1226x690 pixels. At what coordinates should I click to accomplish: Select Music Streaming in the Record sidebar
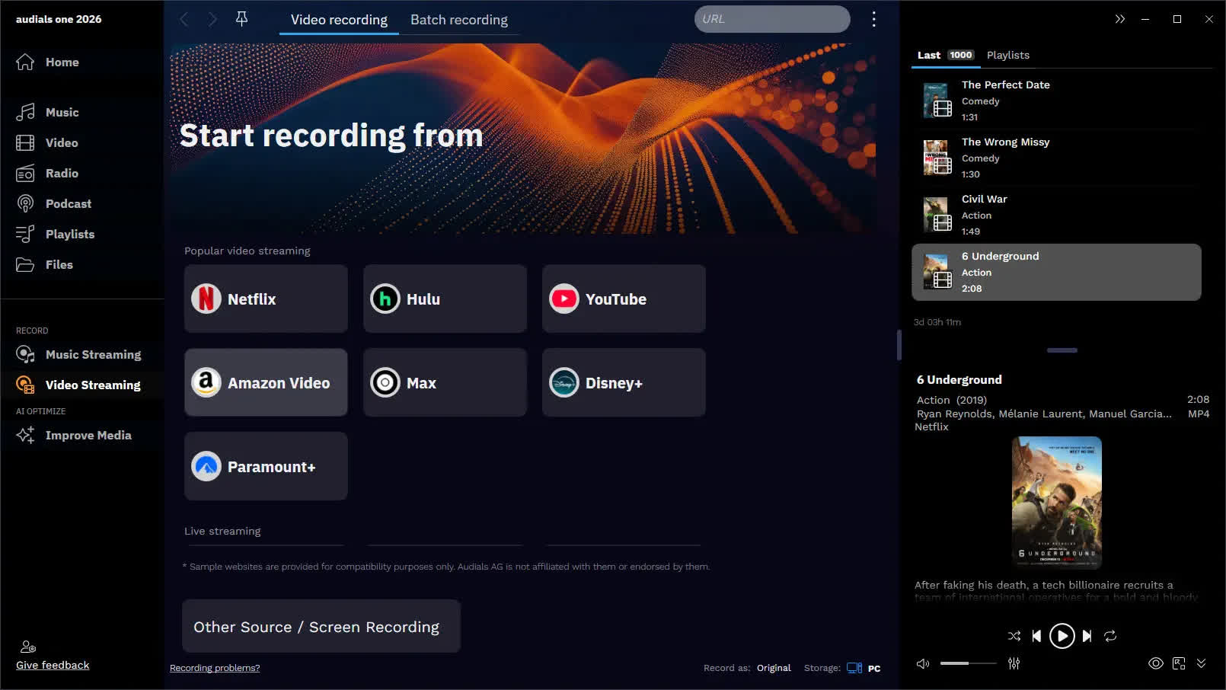93,354
